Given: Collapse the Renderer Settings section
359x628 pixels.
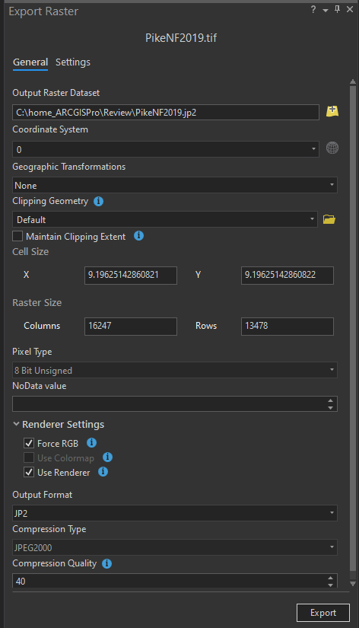Looking at the screenshot, I should pos(16,424).
